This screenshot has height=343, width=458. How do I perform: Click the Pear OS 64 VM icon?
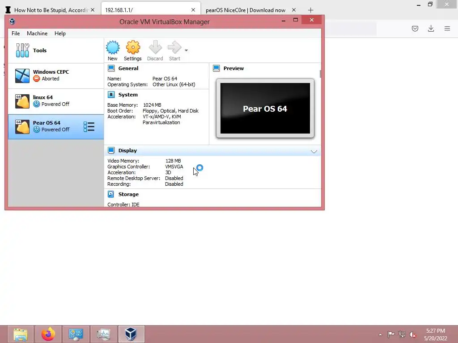22,126
